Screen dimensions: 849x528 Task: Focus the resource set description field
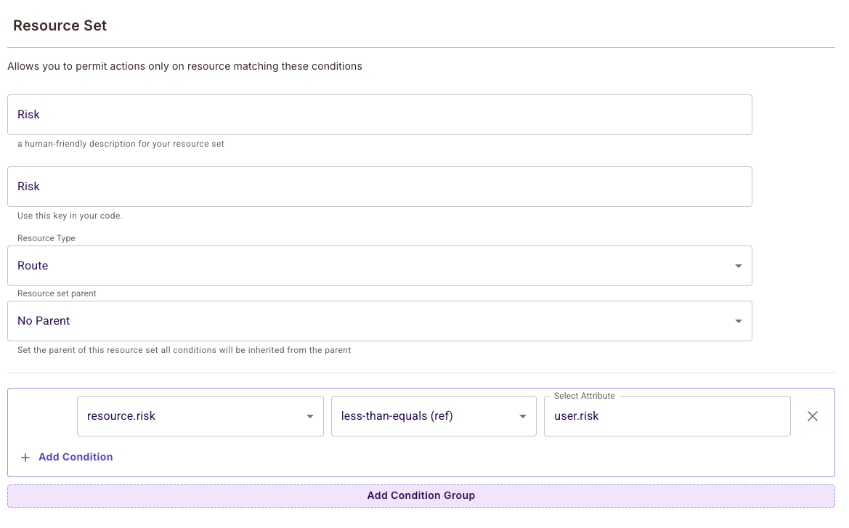pos(380,115)
